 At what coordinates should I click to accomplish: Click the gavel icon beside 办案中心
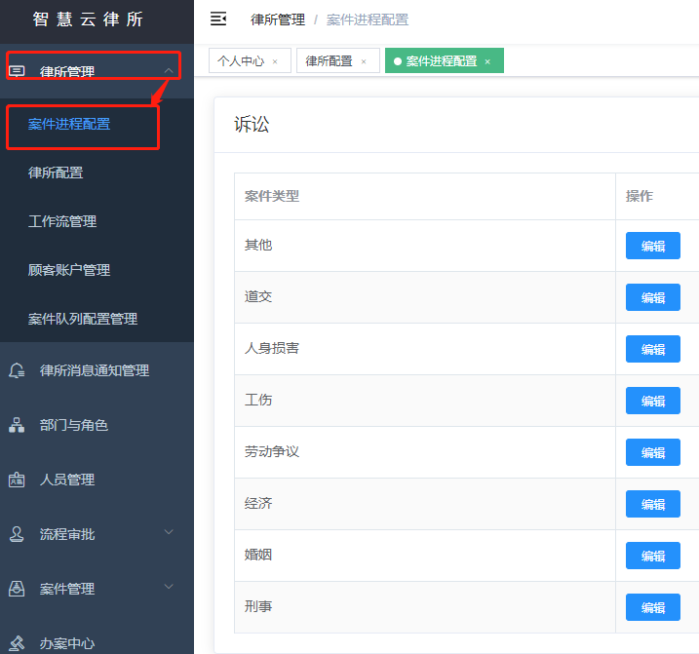click(17, 643)
